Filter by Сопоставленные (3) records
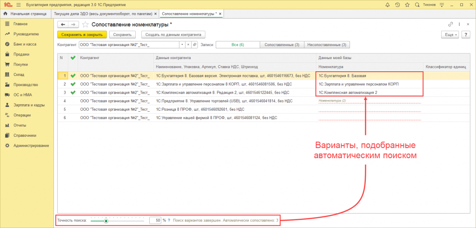Viewport: 476px width, 228px height. pyautogui.click(x=282, y=45)
